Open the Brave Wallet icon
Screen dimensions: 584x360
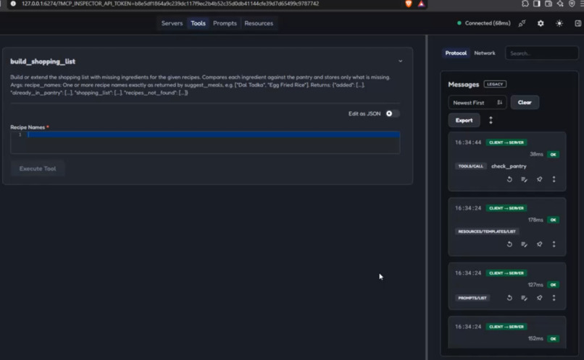coord(548,4)
